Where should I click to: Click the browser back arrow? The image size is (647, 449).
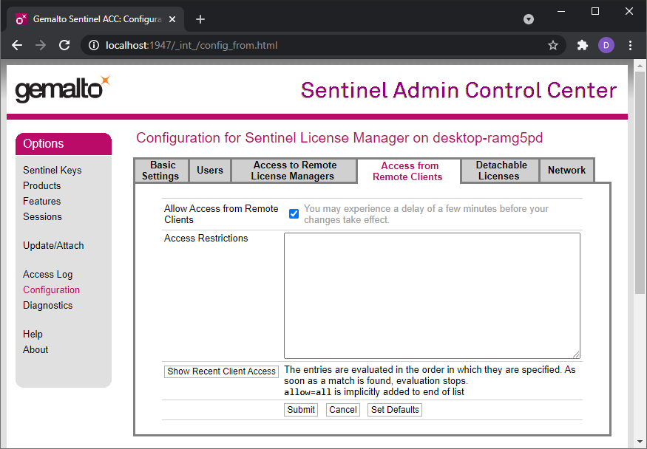[x=17, y=45]
